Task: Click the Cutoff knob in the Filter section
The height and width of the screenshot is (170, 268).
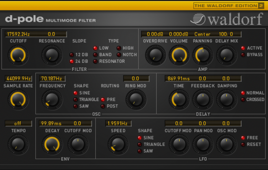Action: 18,55
